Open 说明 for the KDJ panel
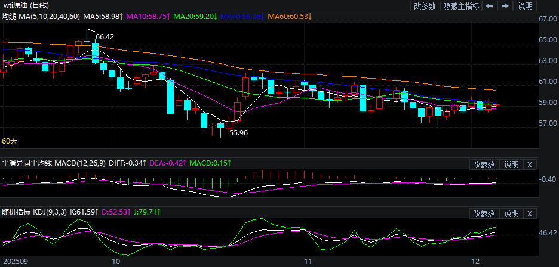 point(512,213)
